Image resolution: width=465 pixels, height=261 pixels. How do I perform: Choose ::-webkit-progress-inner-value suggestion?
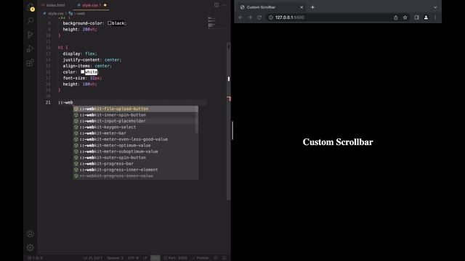(136, 175)
